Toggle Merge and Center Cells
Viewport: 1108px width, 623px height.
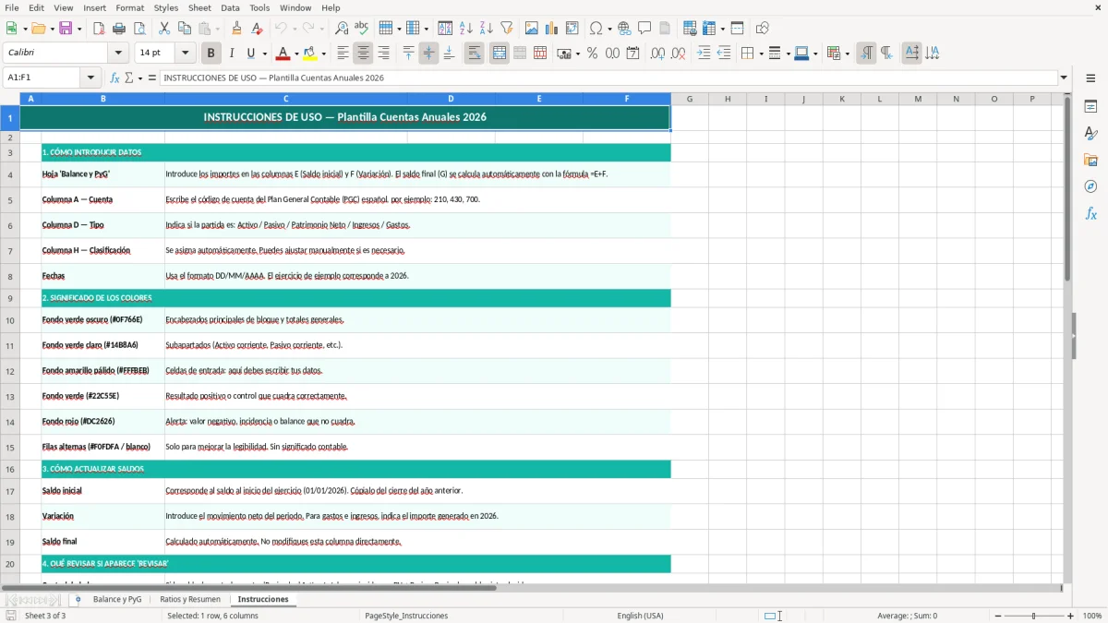(499, 54)
